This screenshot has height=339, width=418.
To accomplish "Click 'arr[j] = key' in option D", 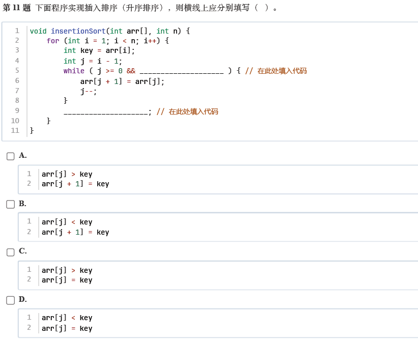I will click(67, 328).
